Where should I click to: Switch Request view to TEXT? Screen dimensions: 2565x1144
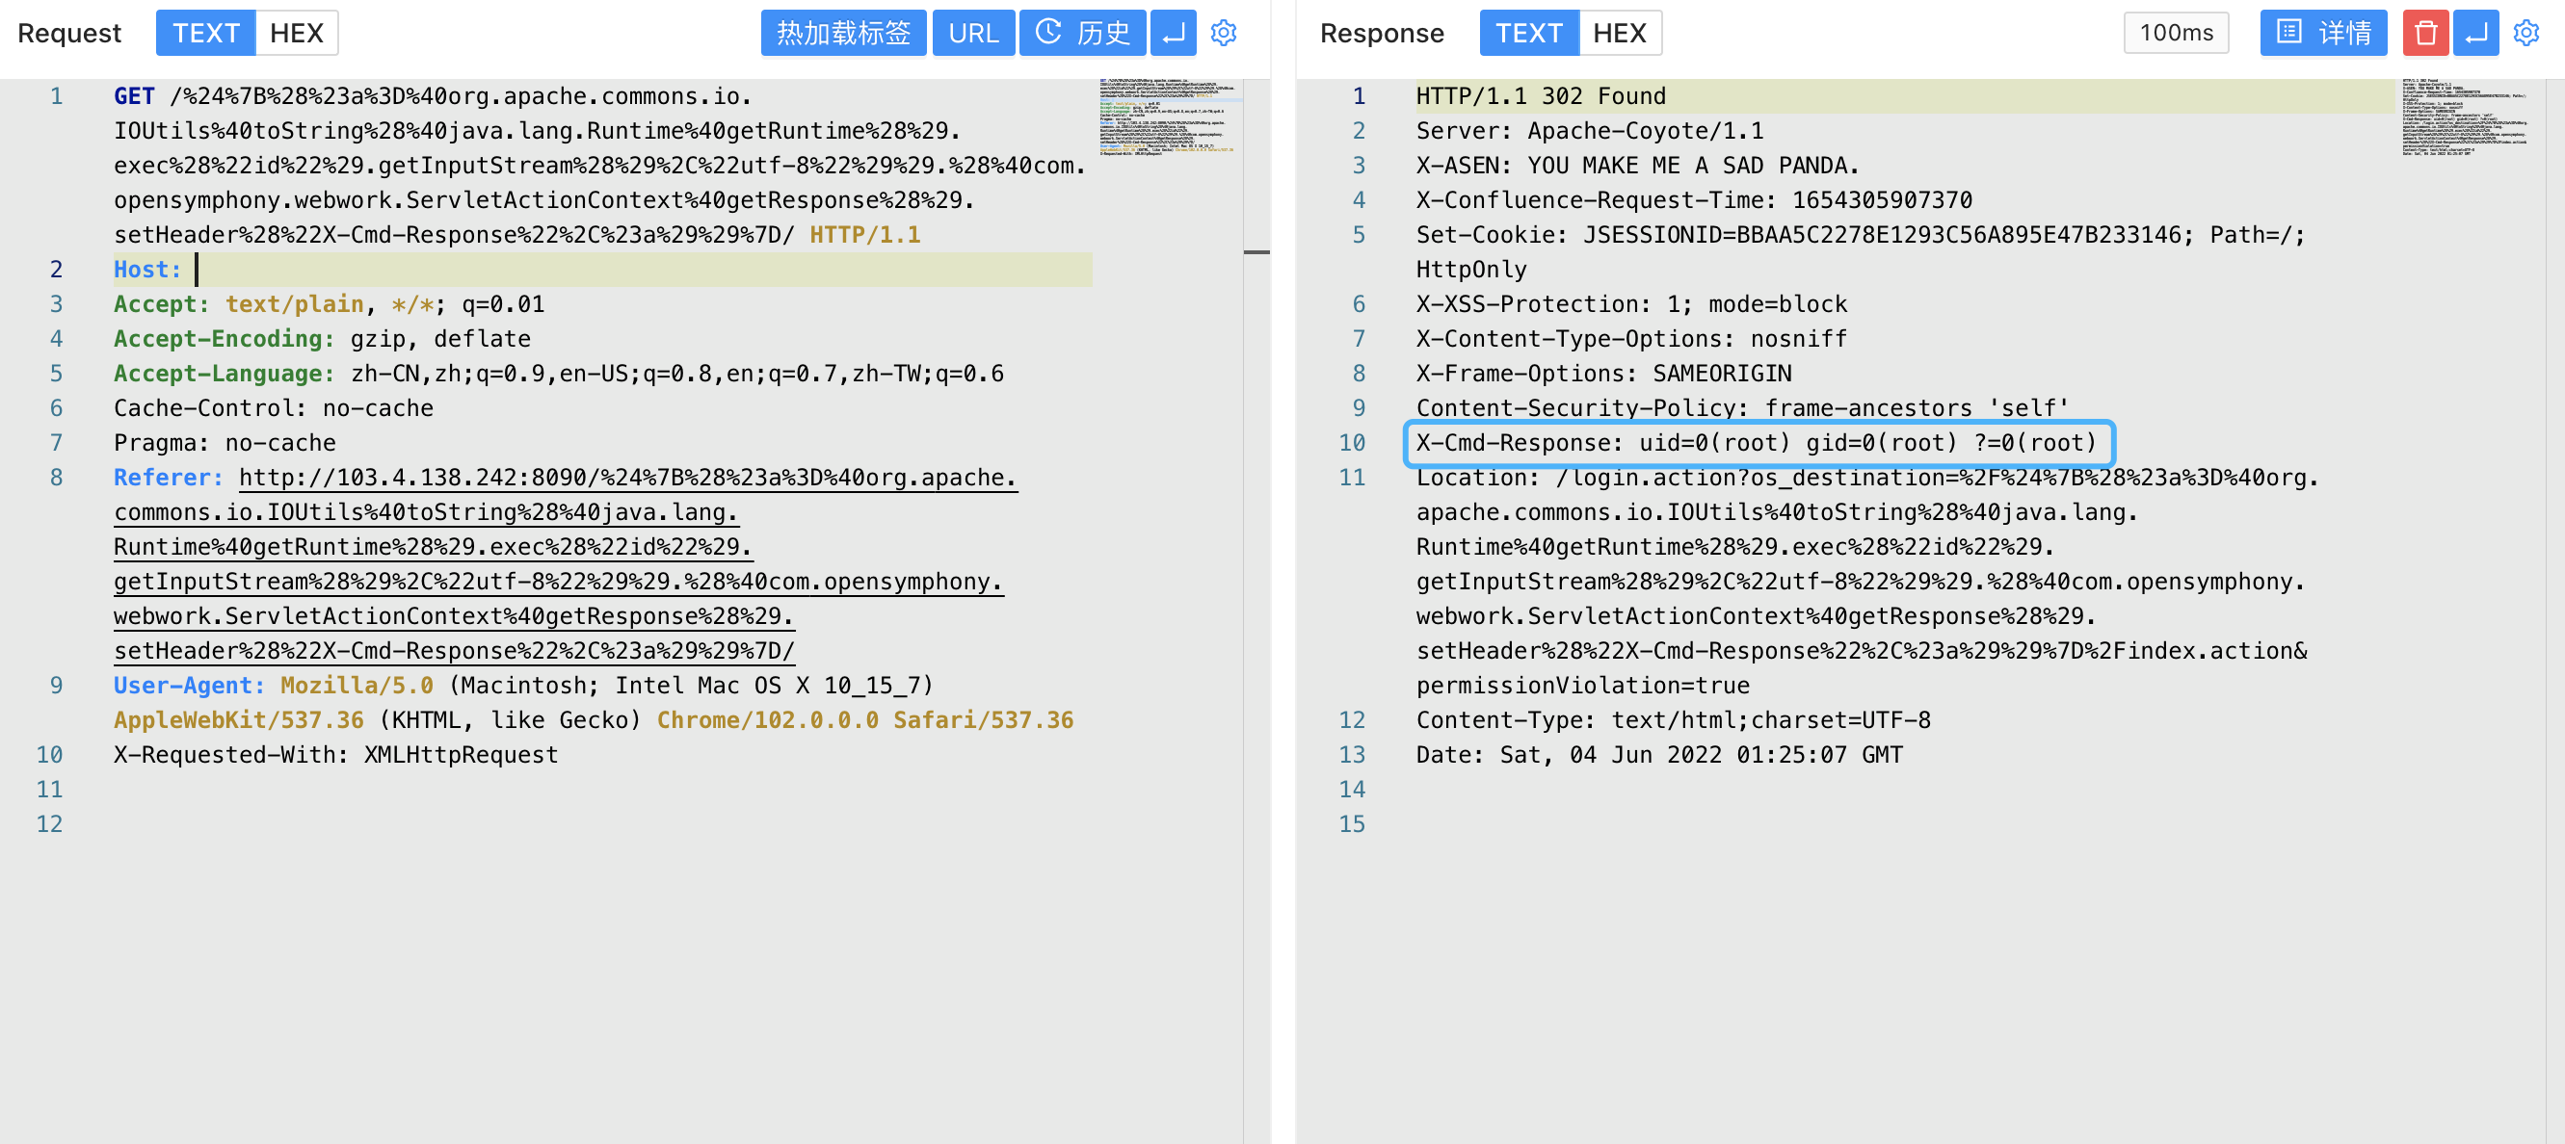(206, 33)
